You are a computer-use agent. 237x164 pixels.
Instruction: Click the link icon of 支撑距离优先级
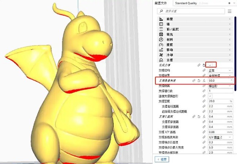(x=204, y=137)
